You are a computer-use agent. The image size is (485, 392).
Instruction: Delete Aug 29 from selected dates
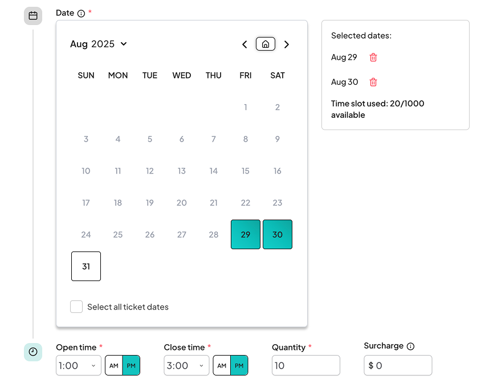(x=373, y=57)
